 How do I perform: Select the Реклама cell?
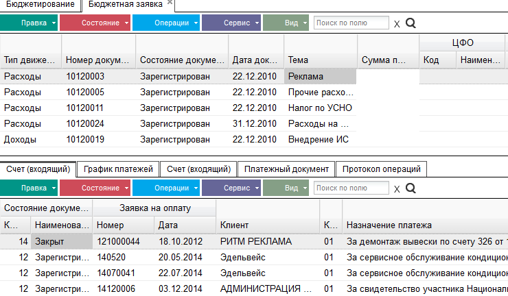pos(320,77)
